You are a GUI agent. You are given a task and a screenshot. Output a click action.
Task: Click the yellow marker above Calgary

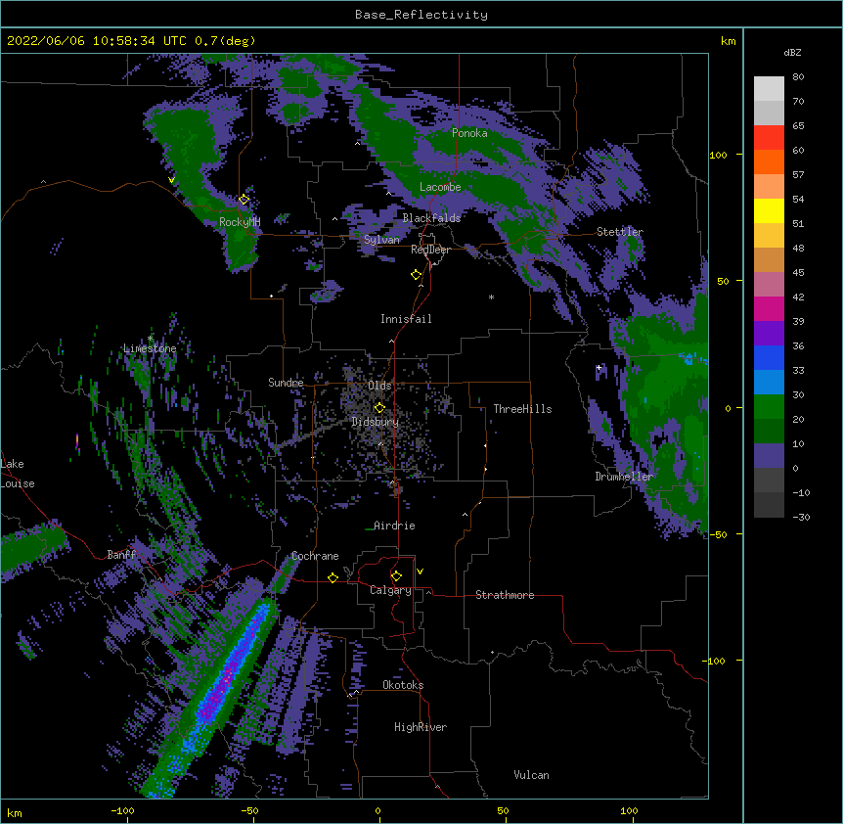pos(396,576)
